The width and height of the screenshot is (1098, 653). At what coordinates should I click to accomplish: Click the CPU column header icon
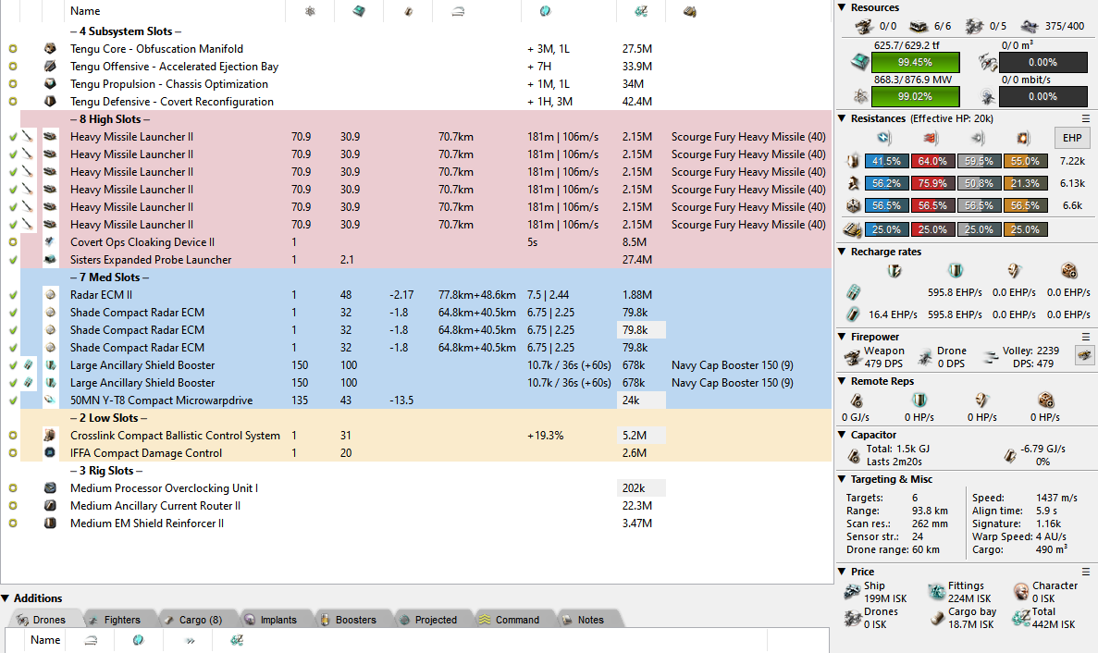point(358,11)
